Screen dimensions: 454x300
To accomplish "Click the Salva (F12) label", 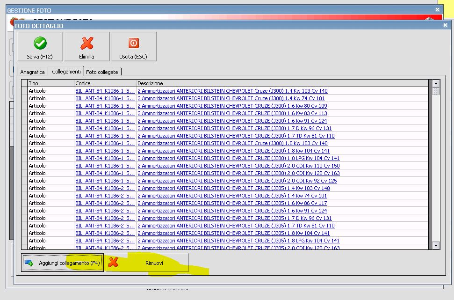I will (x=40, y=57).
